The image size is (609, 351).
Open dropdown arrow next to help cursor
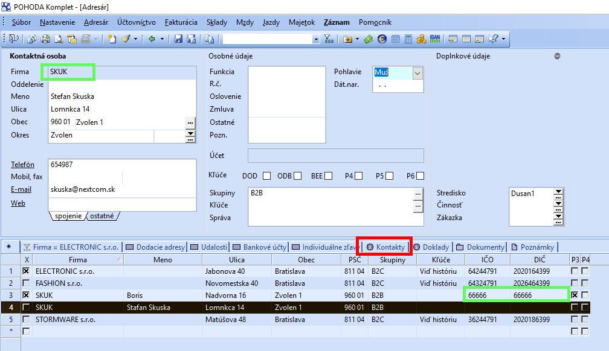click(x=503, y=39)
